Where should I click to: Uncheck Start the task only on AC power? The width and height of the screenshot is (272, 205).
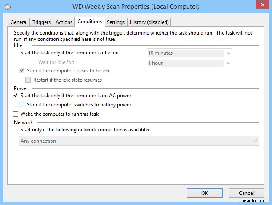coord(16,96)
